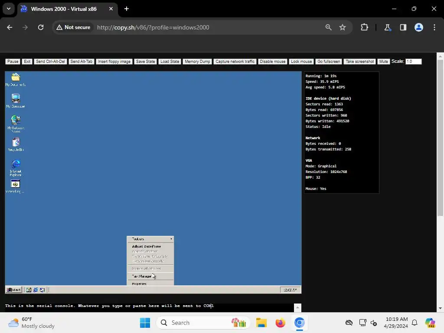This screenshot has width=444, height=333.
Task: Bookmark this page with star icon
Action: [343, 27]
